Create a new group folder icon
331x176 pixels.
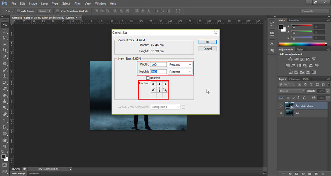(x=310, y=174)
